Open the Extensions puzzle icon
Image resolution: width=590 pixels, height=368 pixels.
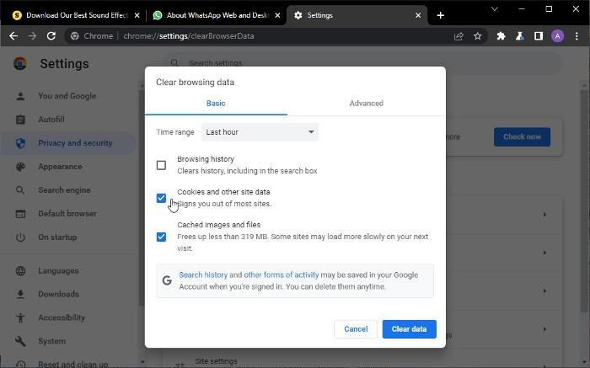(x=501, y=36)
